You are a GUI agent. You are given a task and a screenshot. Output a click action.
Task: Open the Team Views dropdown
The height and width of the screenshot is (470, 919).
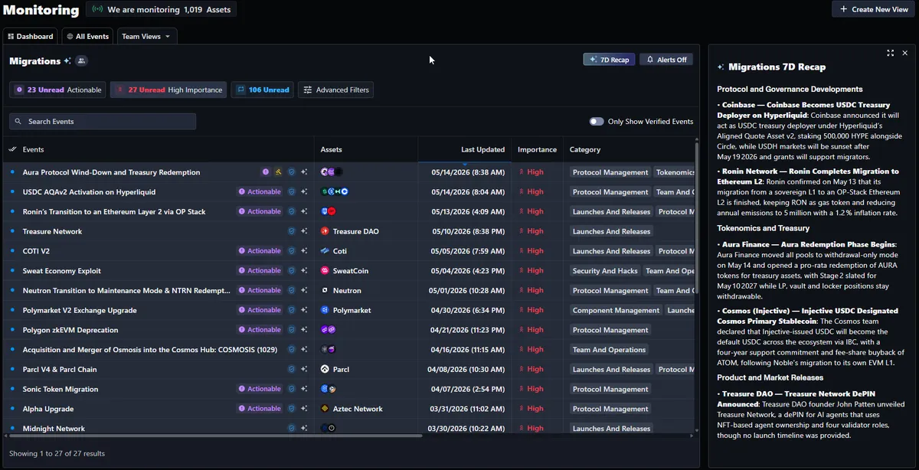147,36
